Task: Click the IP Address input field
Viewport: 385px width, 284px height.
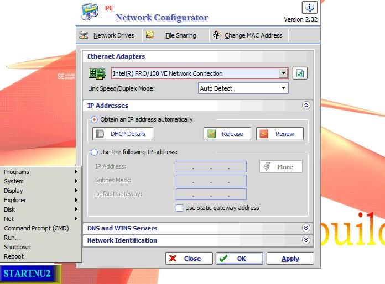Action: click(211, 166)
